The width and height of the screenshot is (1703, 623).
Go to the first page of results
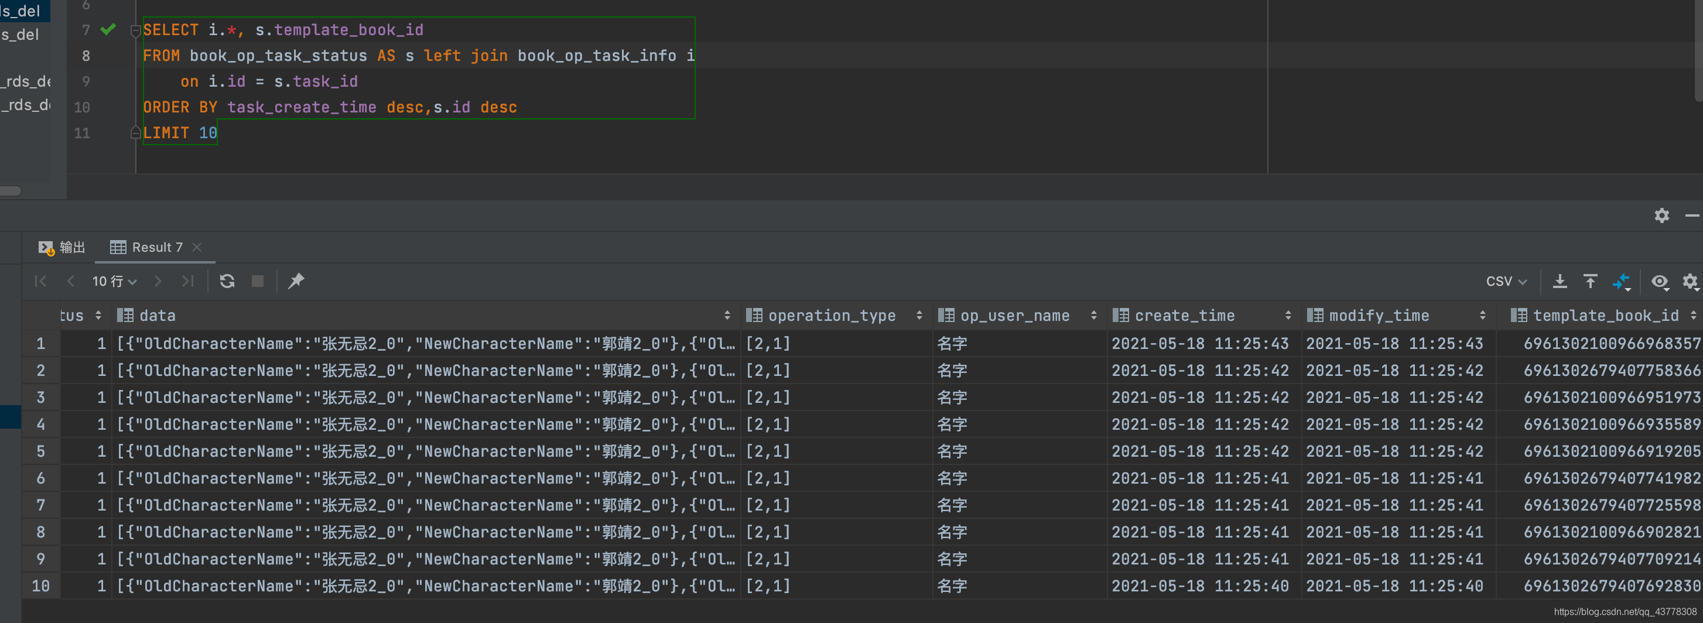tap(40, 282)
